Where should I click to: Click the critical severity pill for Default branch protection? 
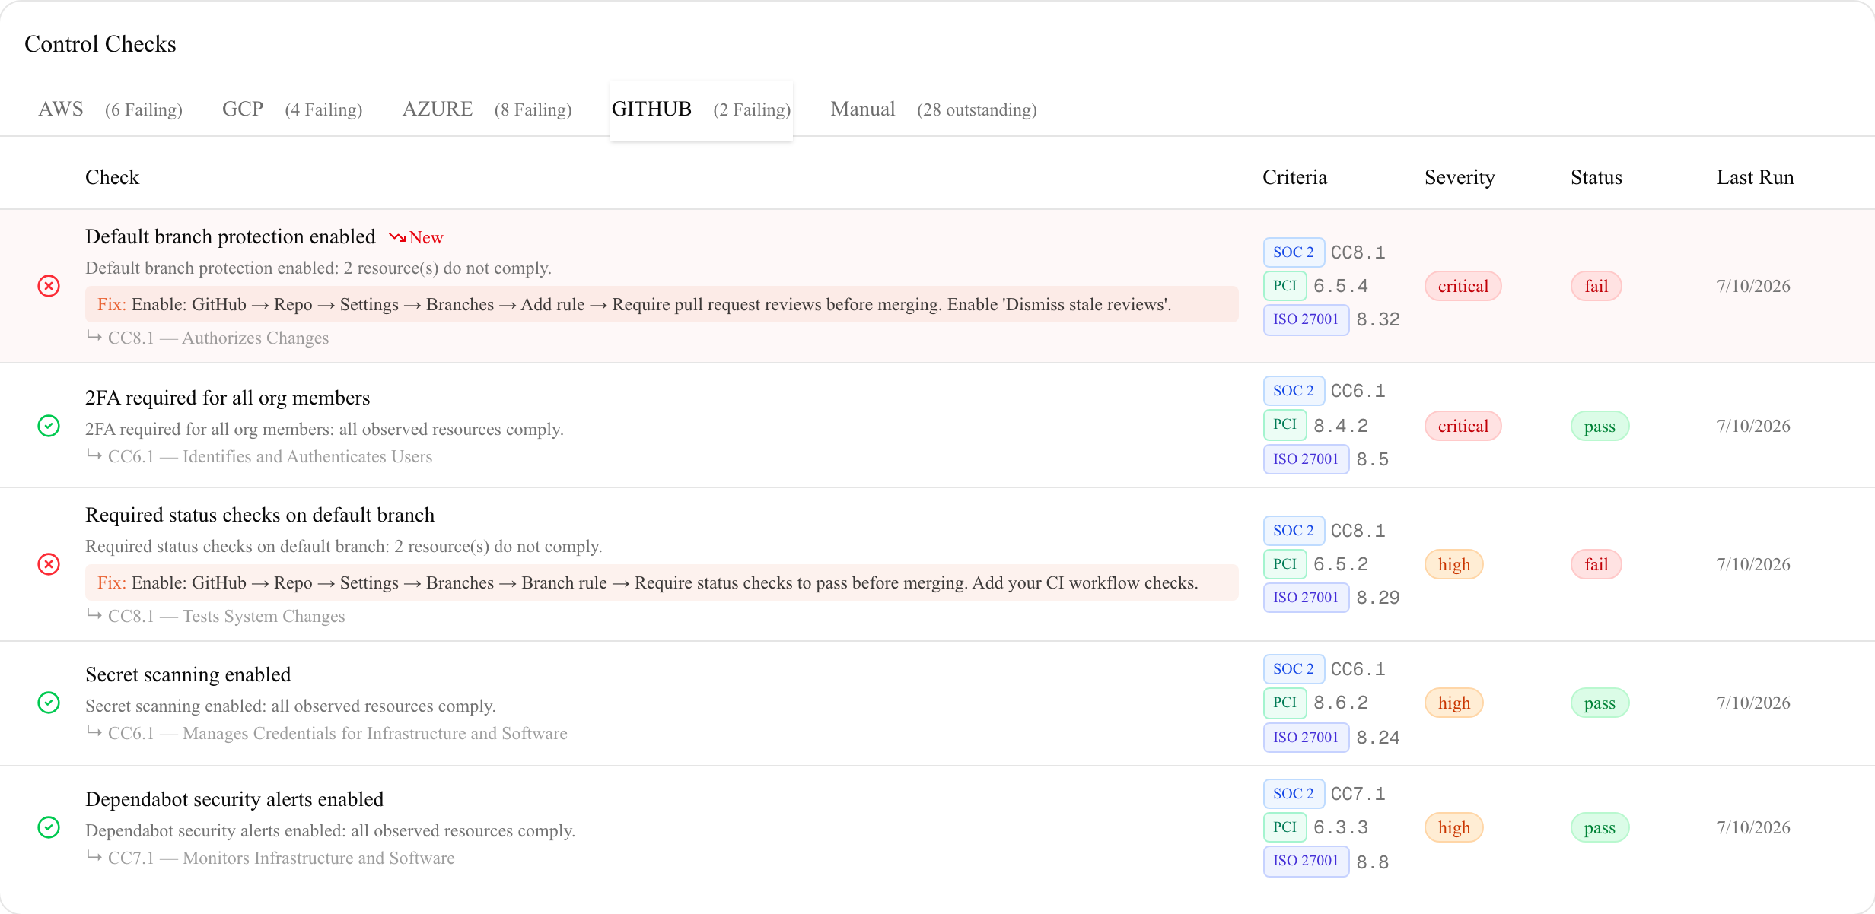pyautogui.click(x=1463, y=286)
